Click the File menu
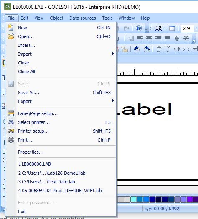Viewport: 198px width, 219px height. point(11,18)
